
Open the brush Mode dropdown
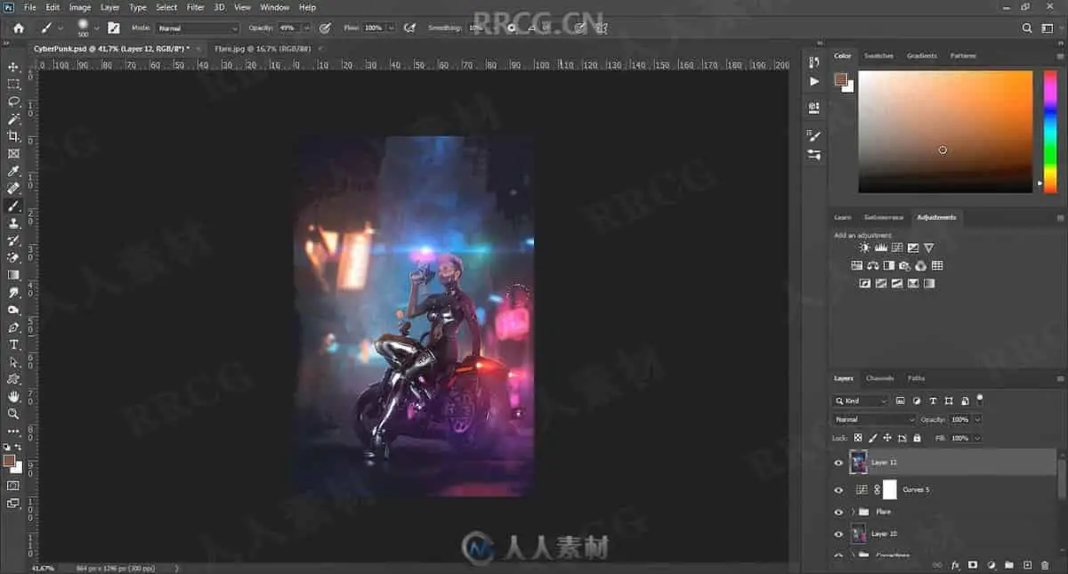click(x=198, y=28)
